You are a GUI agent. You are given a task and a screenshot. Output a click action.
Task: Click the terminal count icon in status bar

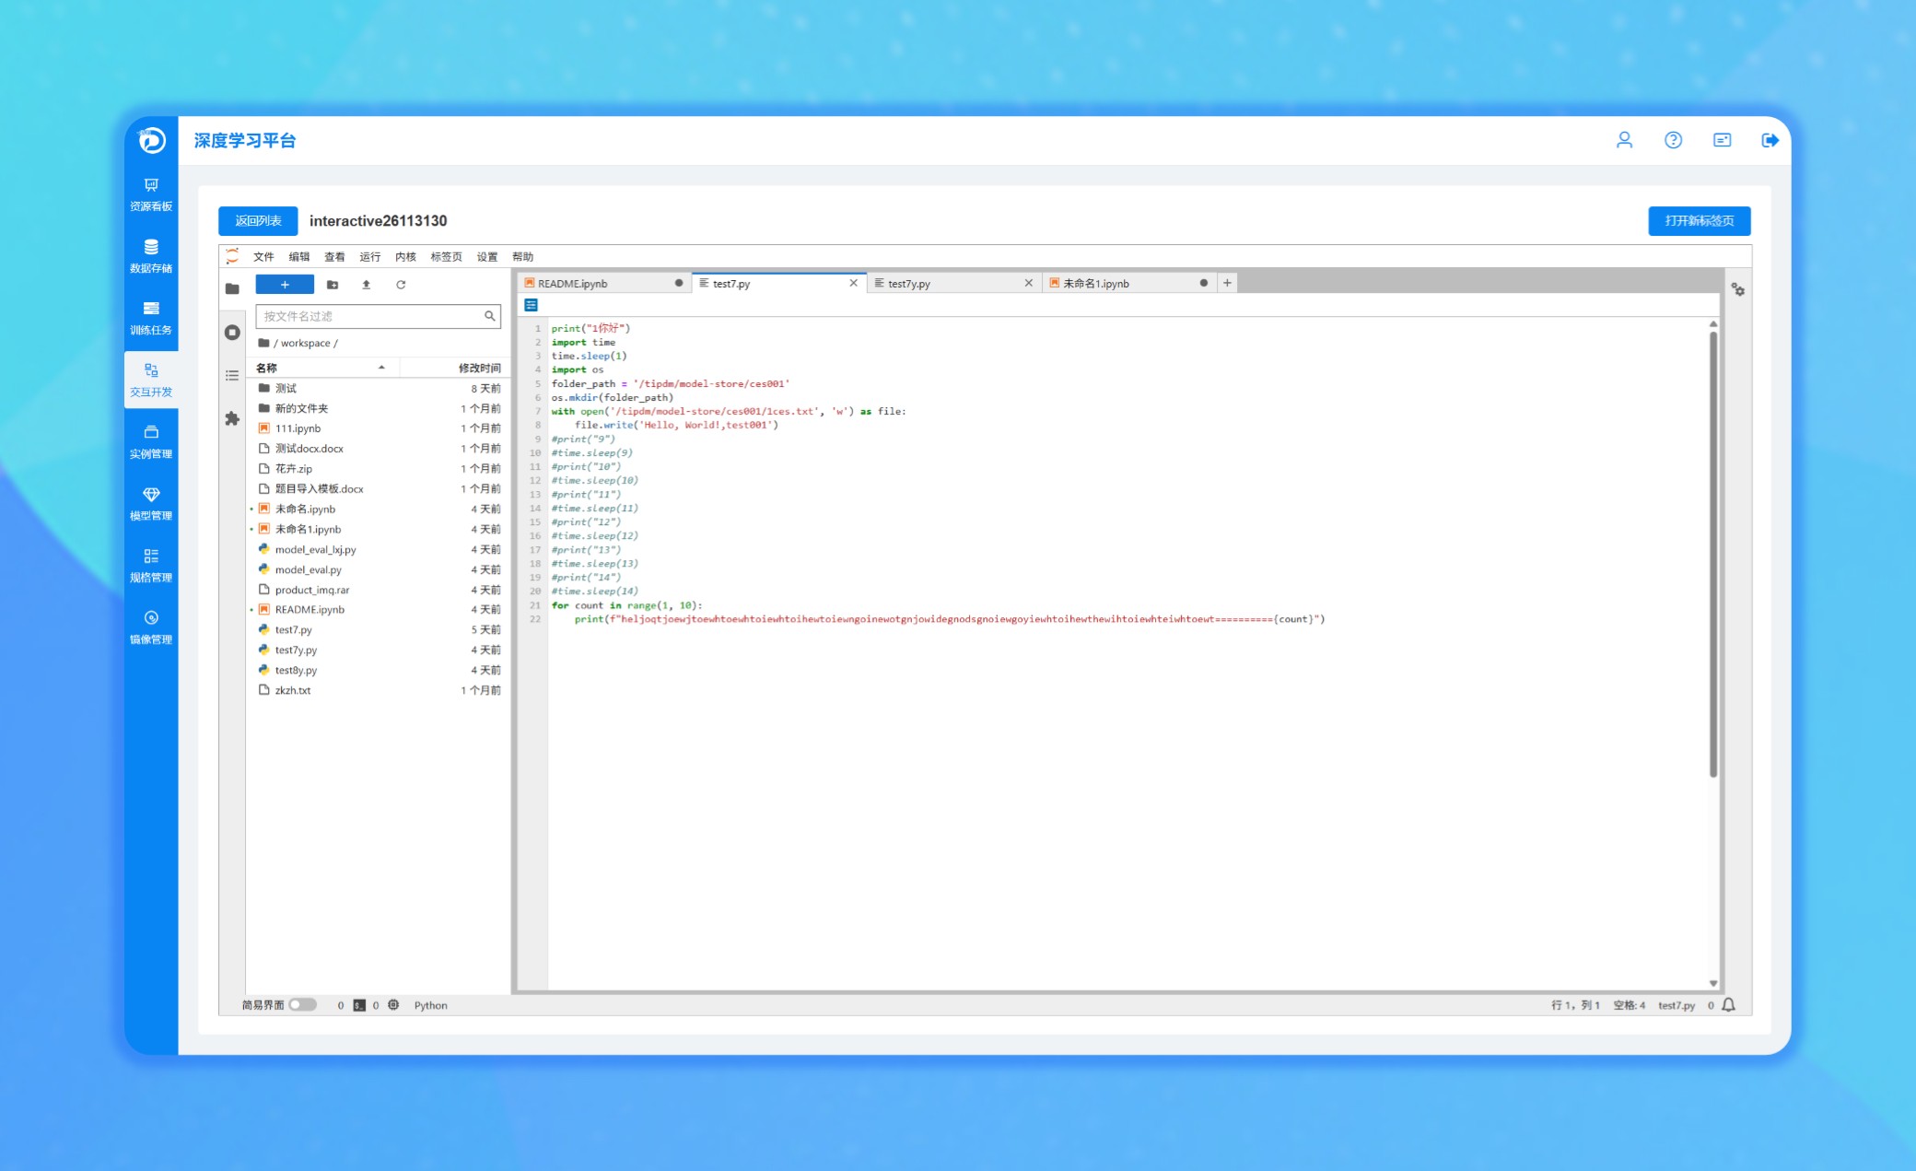(x=359, y=1005)
